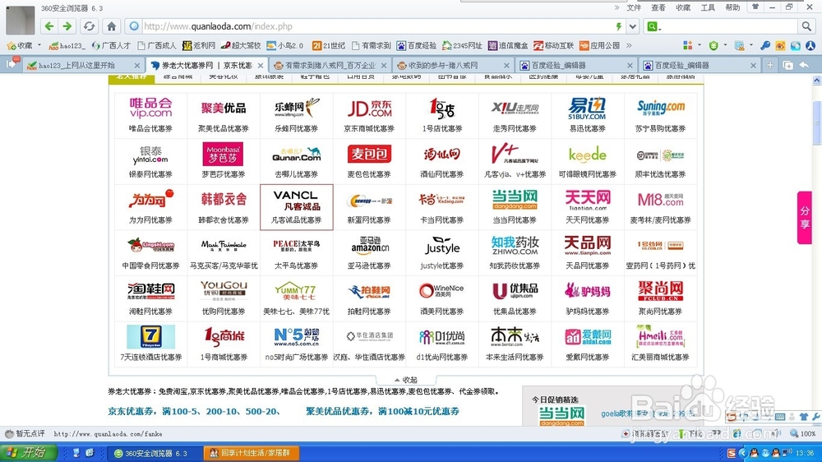Expand the bookmarks bar overflow chevron

pos(629,45)
